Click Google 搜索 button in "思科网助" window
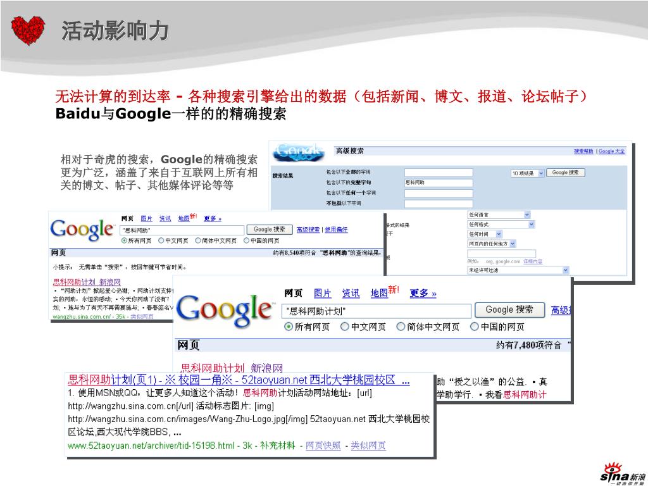The width and height of the screenshot is (648, 486). 270,229
